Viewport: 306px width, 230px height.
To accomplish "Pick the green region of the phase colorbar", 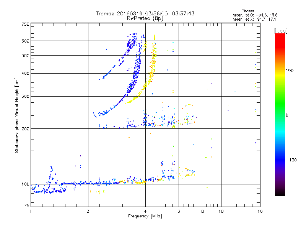I will point(280,103).
